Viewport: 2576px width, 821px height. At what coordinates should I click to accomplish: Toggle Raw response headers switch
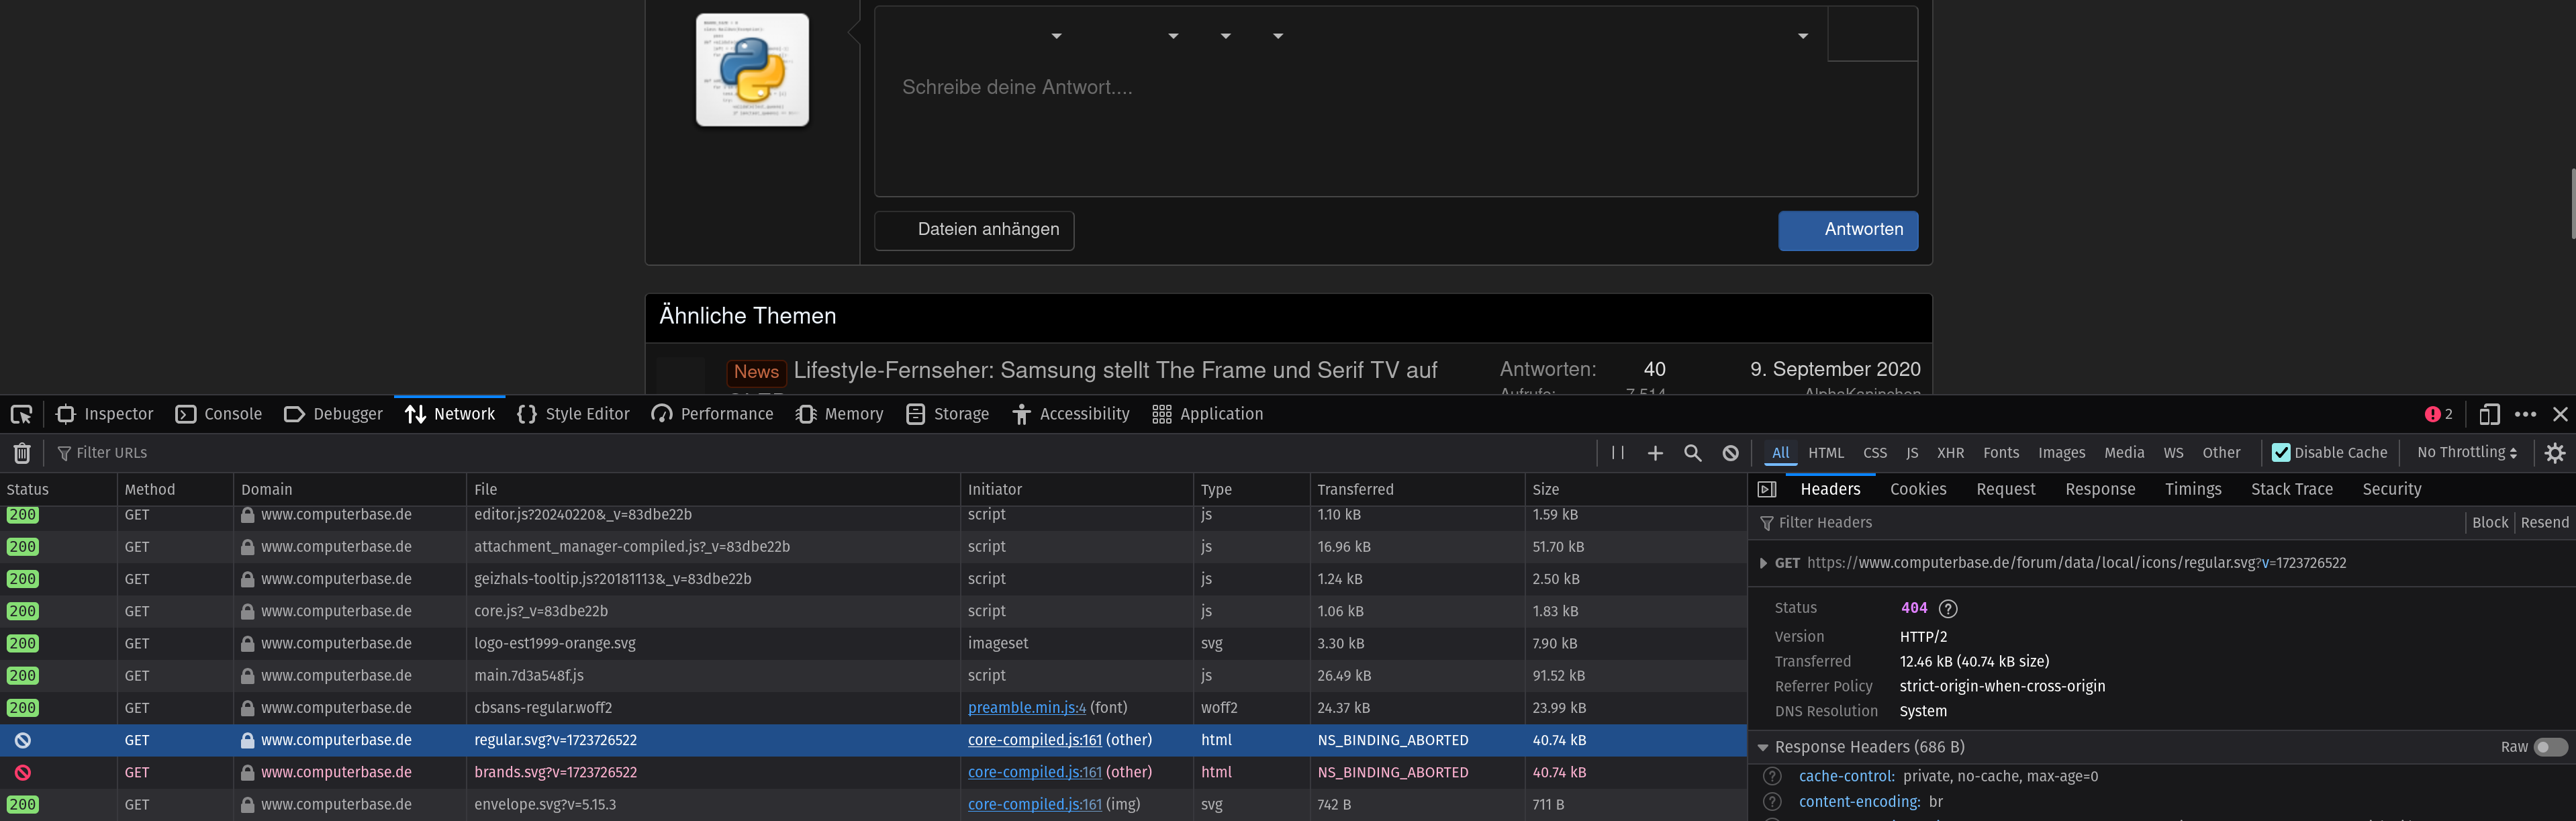click(2549, 747)
